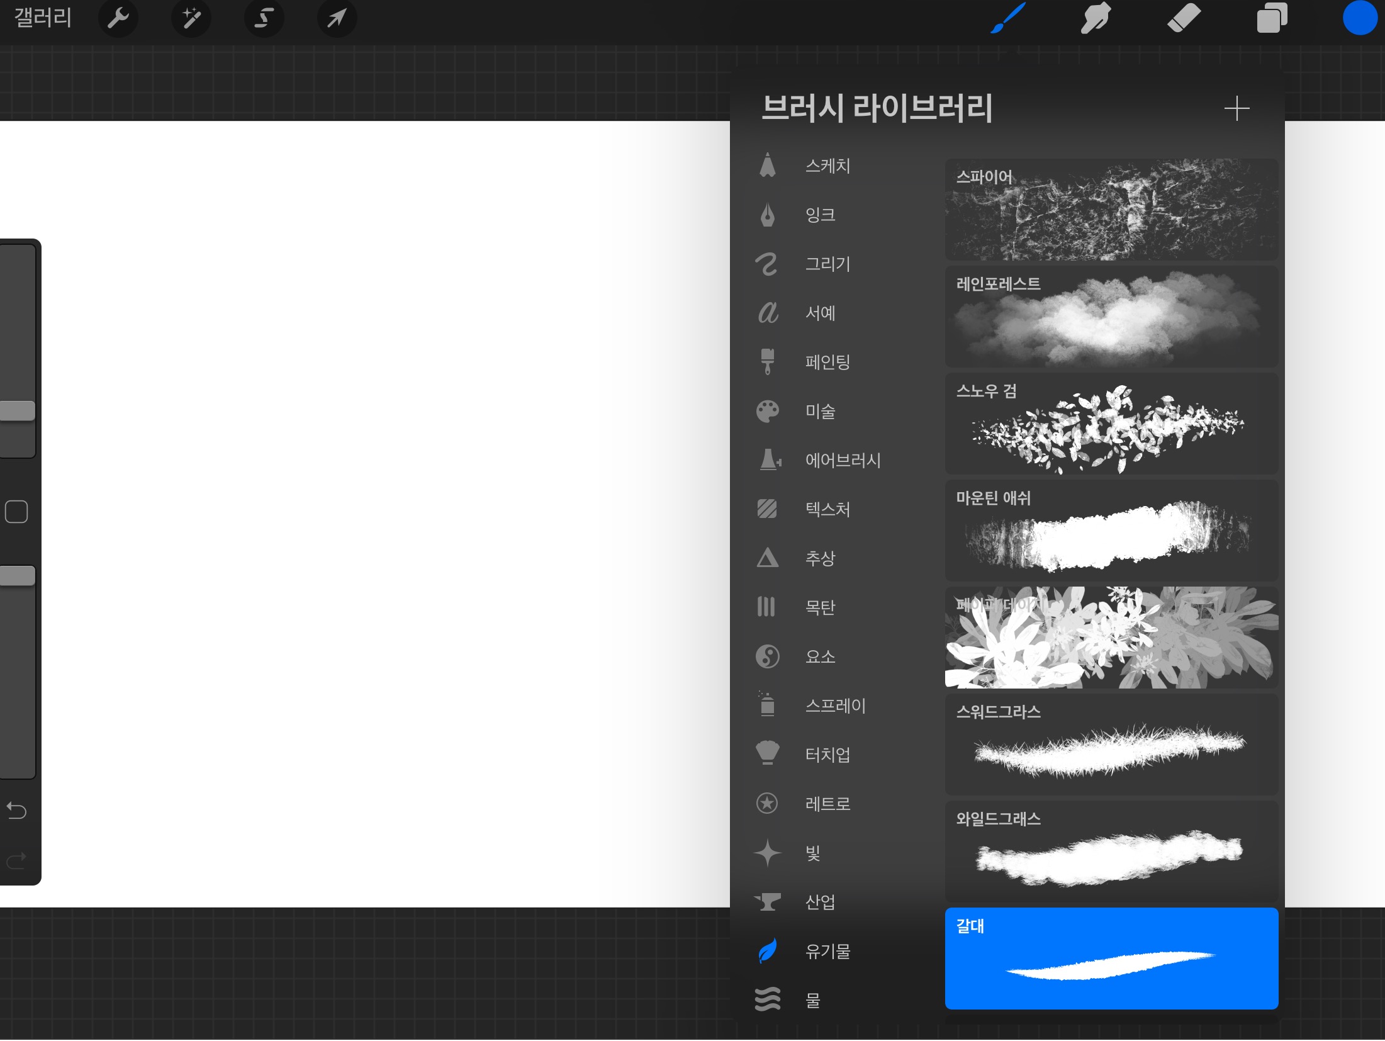
Task: Choose the Eraser tool
Action: 1184,18
